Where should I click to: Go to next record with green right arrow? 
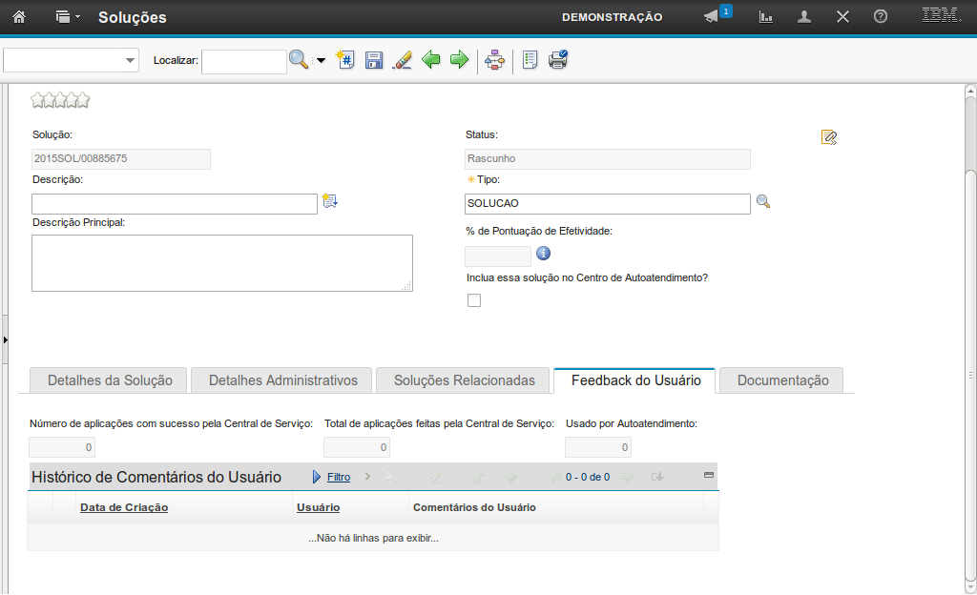(x=459, y=60)
